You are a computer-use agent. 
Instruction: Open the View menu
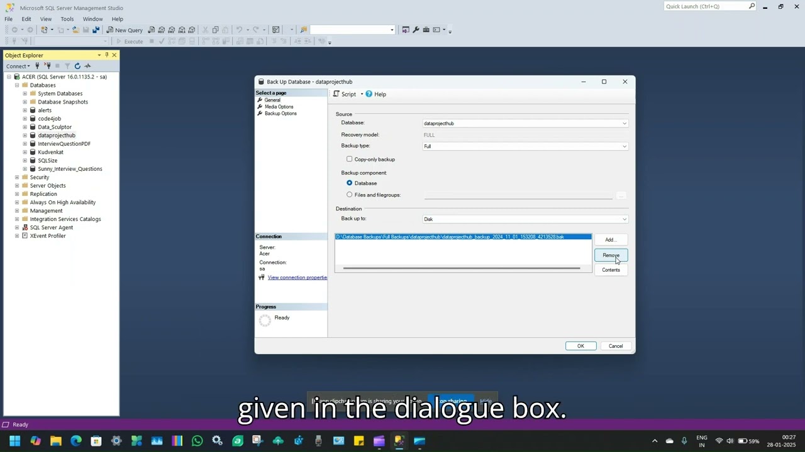[x=46, y=19]
